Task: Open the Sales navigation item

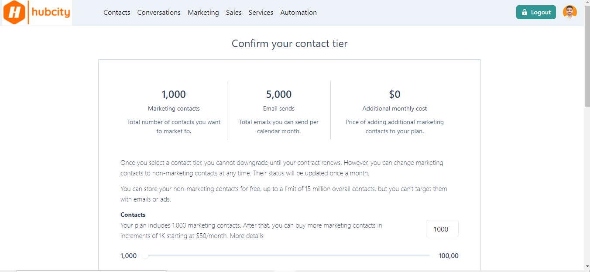Action: pyautogui.click(x=234, y=13)
